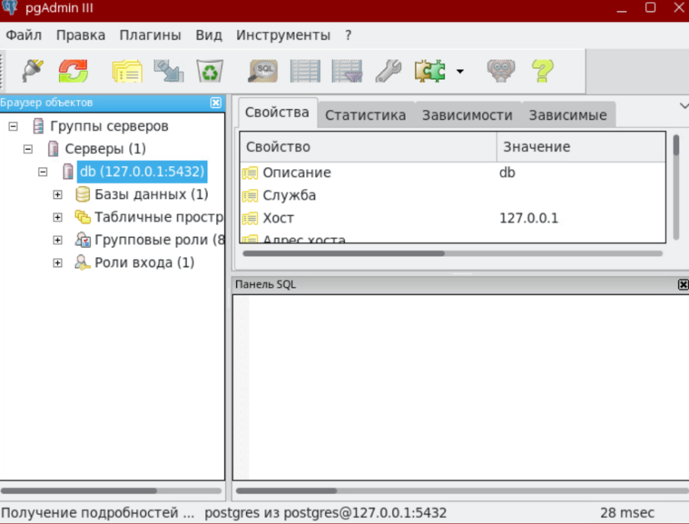Click the properties list vertical scrollbar
Image resolution: width=689 pixels, height=524 pixels.
(676, 187)
